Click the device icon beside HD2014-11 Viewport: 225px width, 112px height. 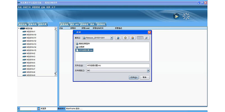[x=24, y=38]
